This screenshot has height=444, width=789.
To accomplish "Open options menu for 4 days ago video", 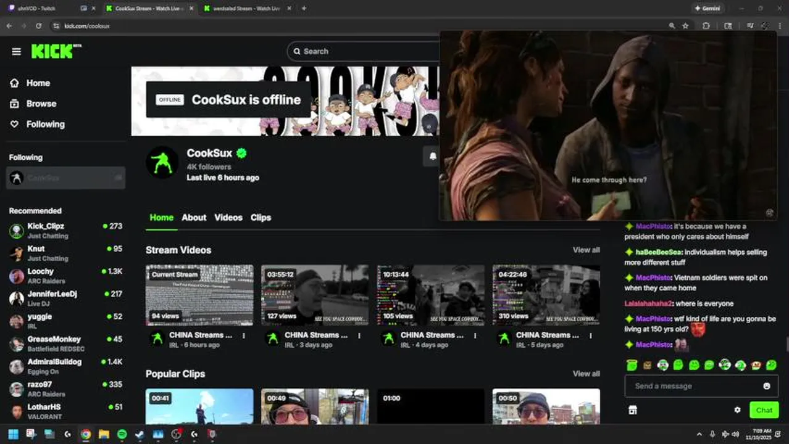I will click(x=475, y=336).
